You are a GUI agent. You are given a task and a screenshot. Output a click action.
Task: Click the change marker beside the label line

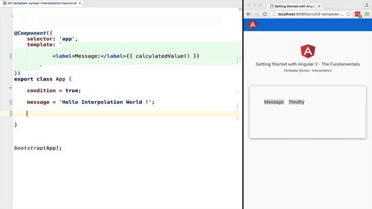pyautogui.click(x=11, y=56)
